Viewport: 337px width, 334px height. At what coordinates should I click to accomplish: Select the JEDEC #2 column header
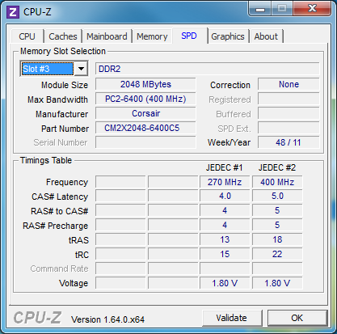(277, 167)
